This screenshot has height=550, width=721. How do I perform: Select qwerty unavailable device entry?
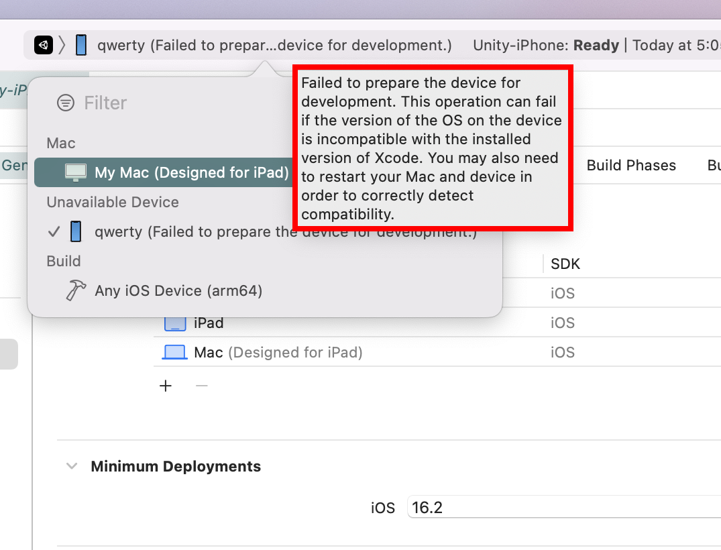point(264,231)
